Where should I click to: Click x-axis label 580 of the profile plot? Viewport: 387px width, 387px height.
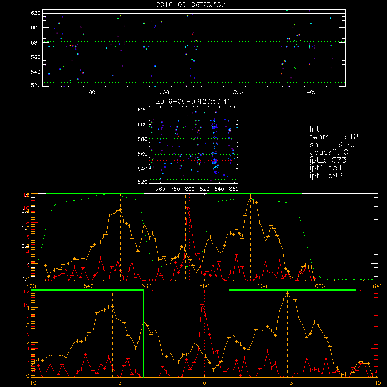204,286
